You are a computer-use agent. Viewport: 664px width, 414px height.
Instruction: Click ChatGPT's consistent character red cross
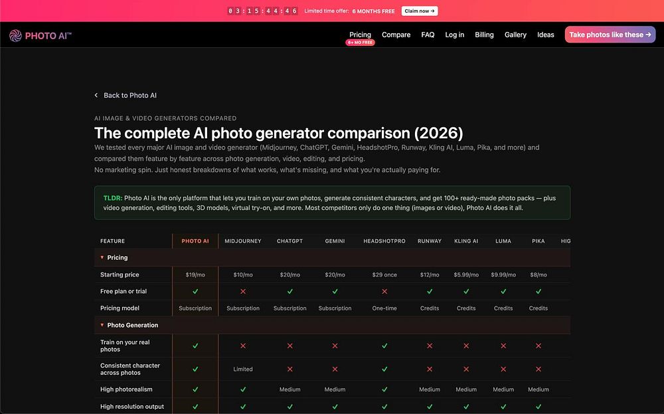[x=290, y=369]
